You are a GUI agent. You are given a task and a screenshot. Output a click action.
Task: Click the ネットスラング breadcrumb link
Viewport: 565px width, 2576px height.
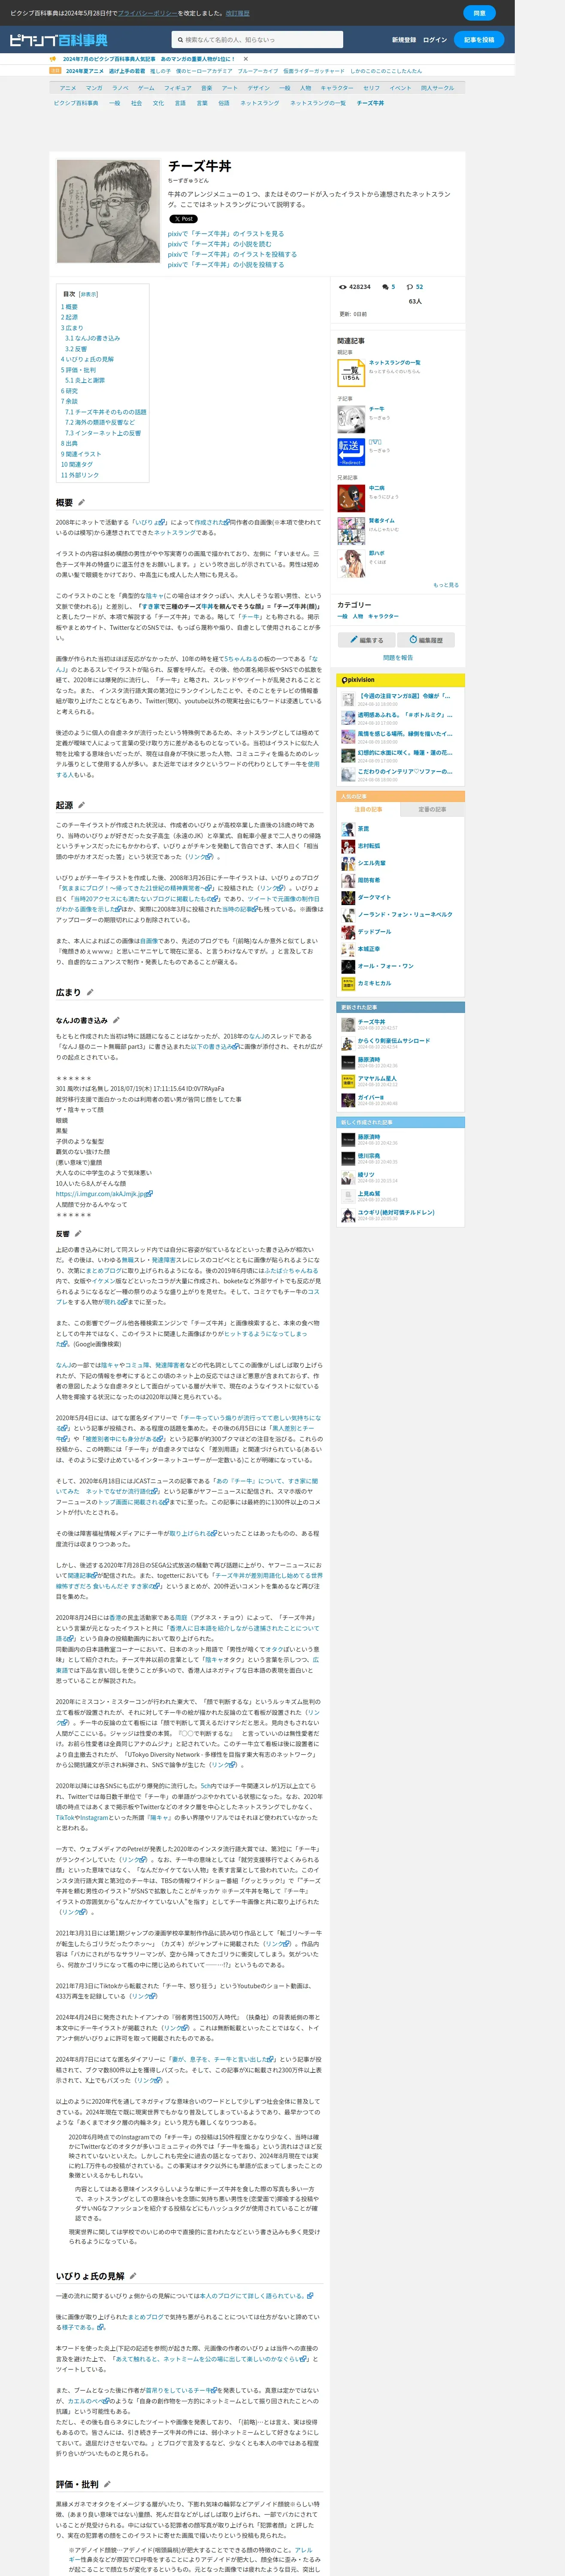coord(260,103)
